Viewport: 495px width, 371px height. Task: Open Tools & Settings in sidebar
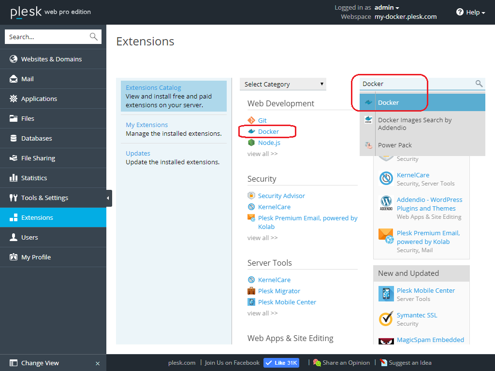click(x=44, y=198)
